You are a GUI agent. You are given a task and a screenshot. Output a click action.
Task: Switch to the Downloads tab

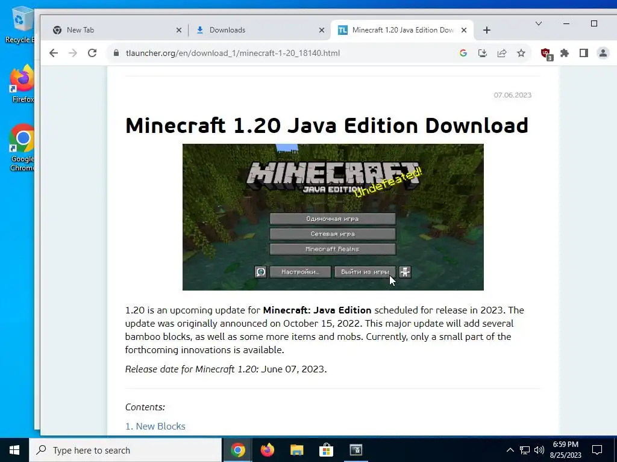point(259,30)
